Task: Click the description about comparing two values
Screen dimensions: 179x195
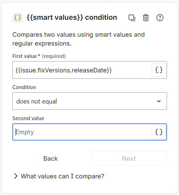Action: (78, 39)
